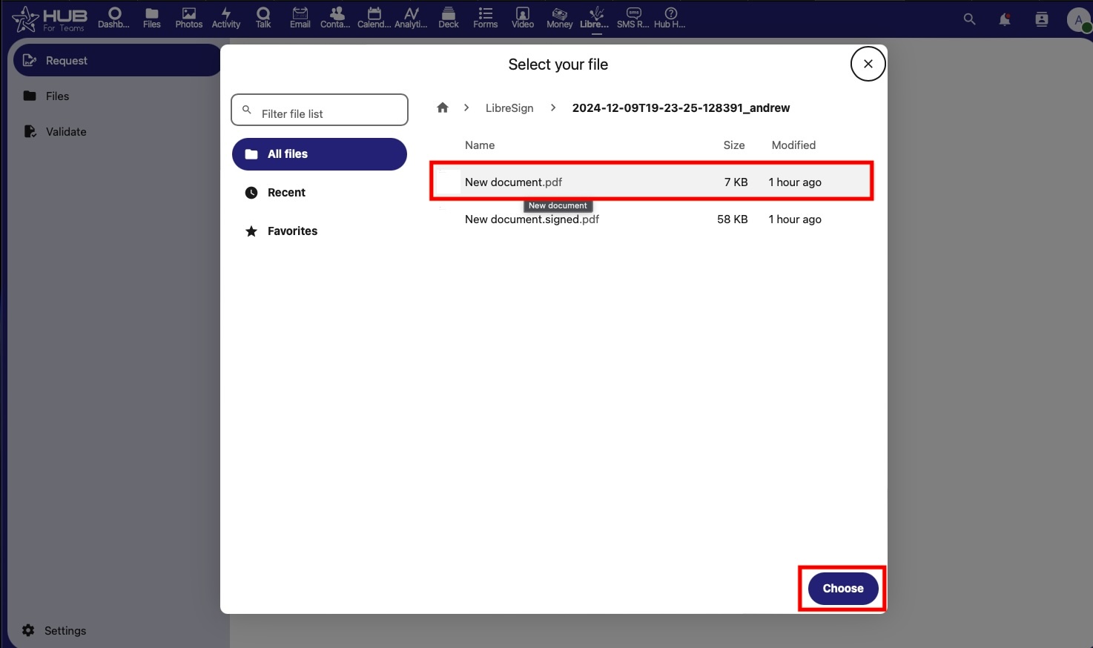Viewport: 1093px width, 648px height.
Task: Open the contacts menu icon in header
Action: click(1042, 19)
